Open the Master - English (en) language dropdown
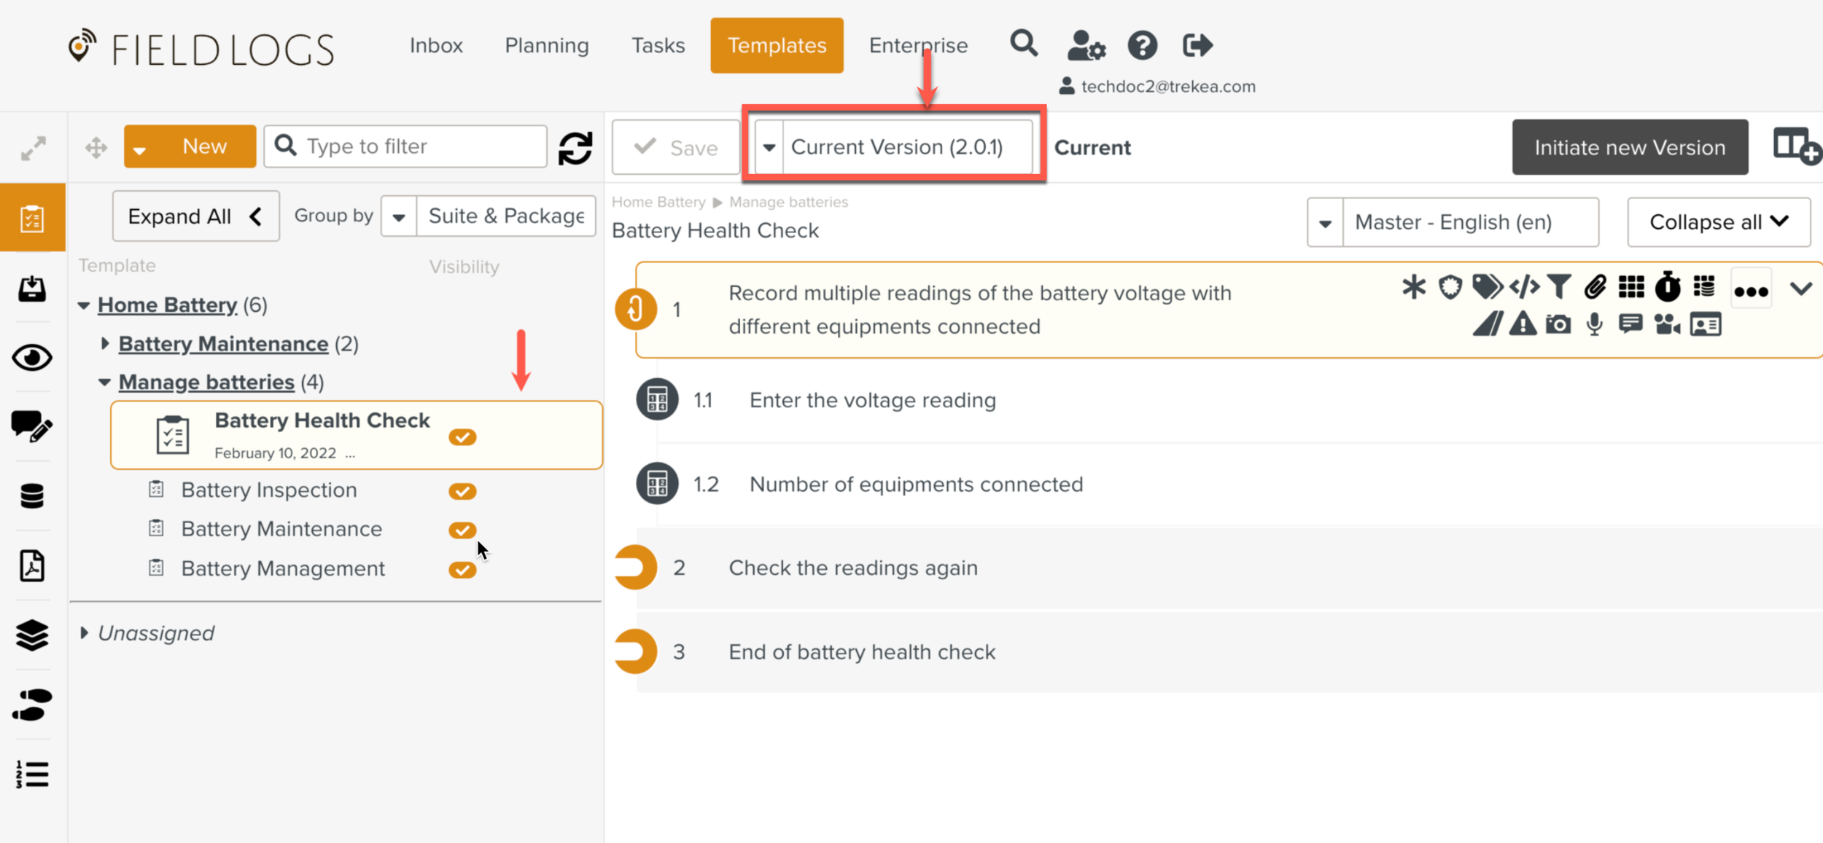Screen dimensions: 1823x843 (x=1453, y=222)
